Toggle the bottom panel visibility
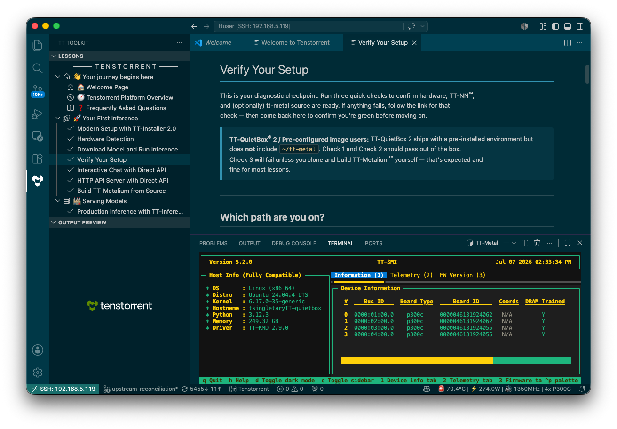The image size is (617, 429). [x=568, y=26]
